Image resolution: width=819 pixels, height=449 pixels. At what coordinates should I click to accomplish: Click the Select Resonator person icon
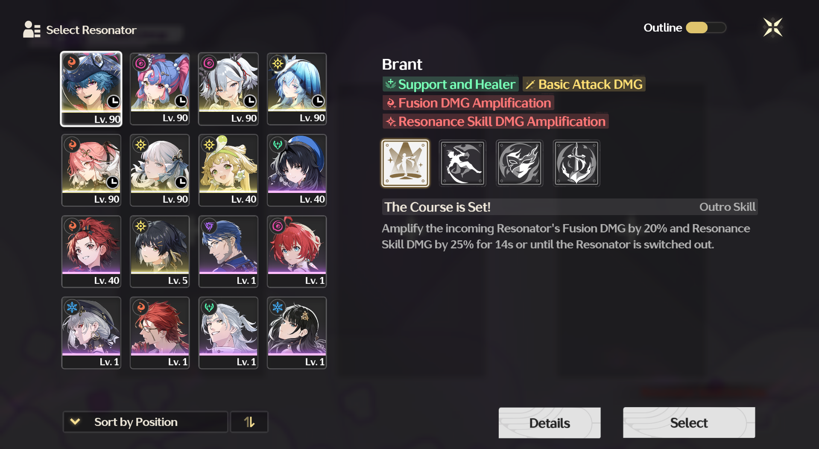32,29
